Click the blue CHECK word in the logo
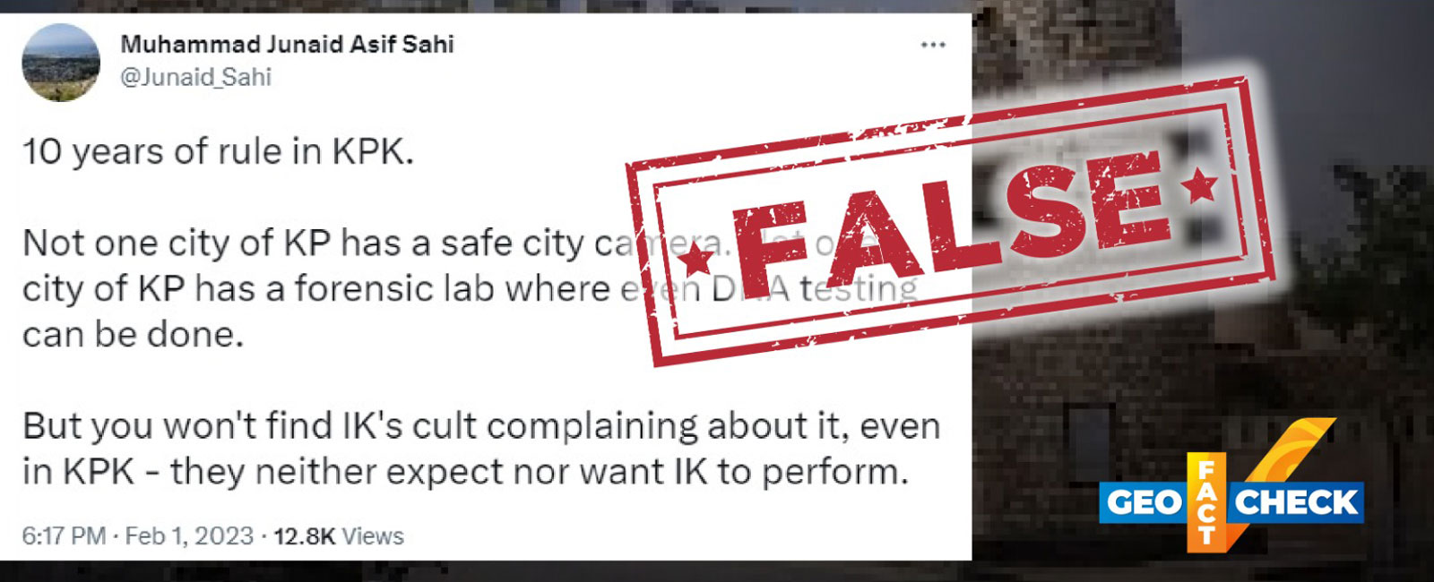 tap(1296, 502)
